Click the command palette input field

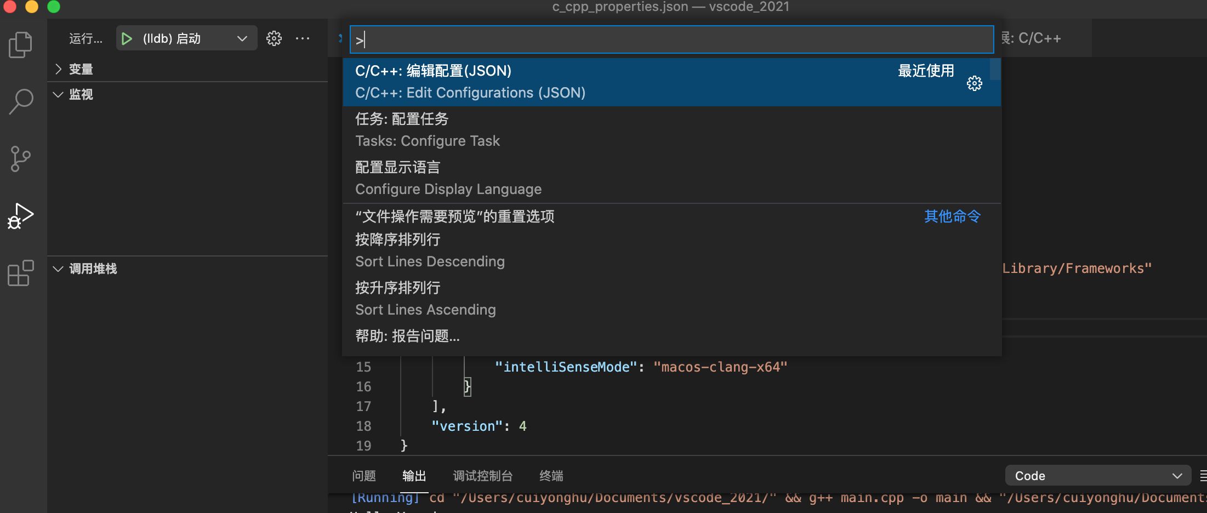coord(671,39)
